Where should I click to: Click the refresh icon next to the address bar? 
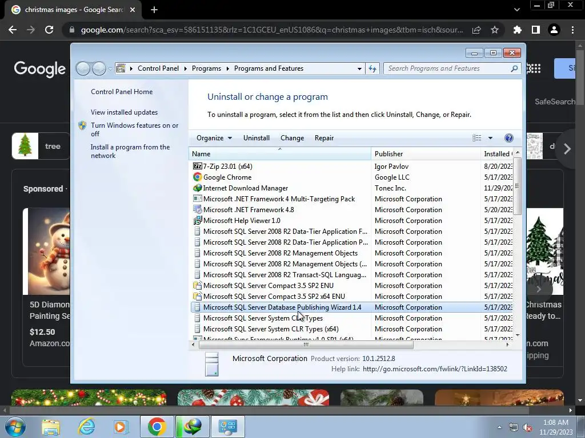[x=372, y=68]
